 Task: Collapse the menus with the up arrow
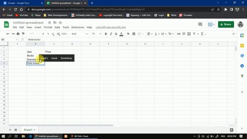[233, 34]
